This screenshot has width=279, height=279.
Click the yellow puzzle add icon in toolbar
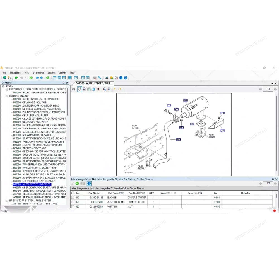click(x=112, y=78)
